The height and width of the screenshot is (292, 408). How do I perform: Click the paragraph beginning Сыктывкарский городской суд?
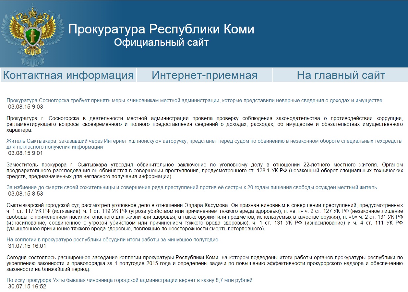205,217
